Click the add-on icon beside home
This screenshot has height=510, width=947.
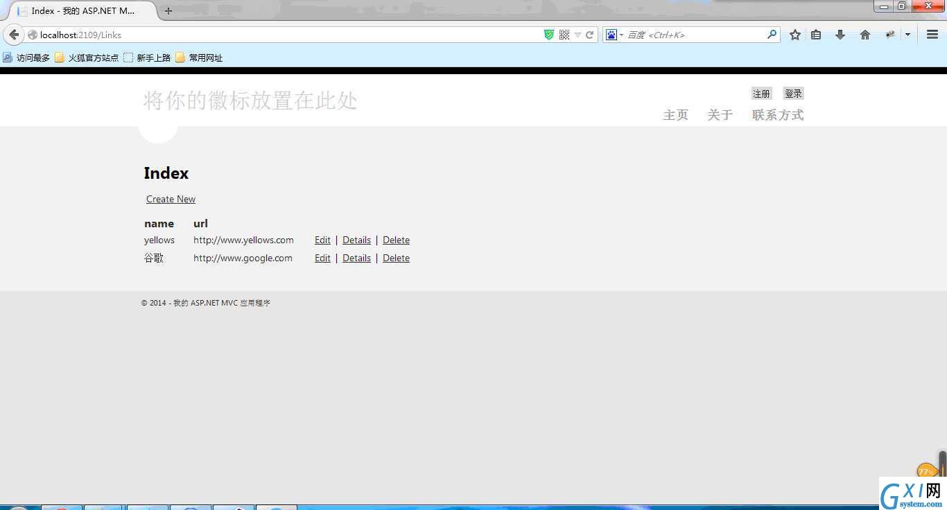click(x=890, y=35)
